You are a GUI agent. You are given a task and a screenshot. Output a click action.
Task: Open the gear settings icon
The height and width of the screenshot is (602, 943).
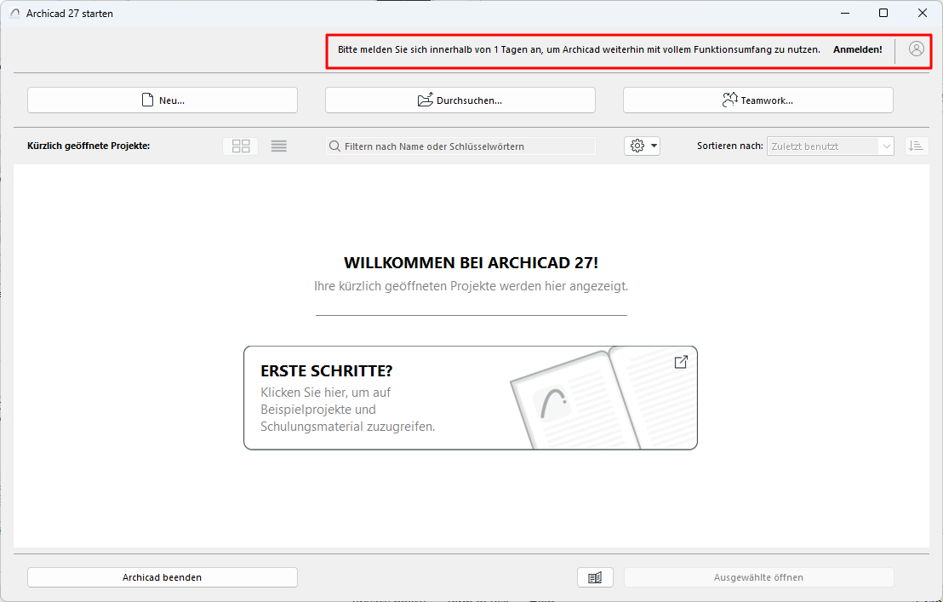[635, 146]
